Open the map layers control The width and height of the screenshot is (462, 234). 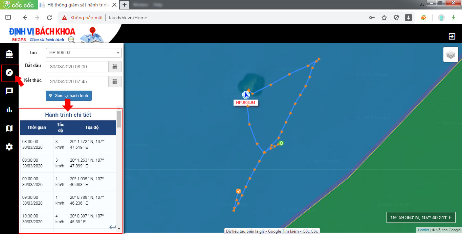(x=450, y=54)
